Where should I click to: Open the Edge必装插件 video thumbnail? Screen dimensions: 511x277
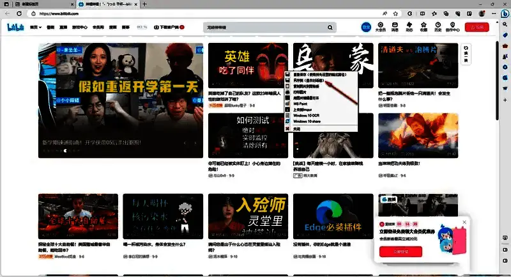(333, 216)
